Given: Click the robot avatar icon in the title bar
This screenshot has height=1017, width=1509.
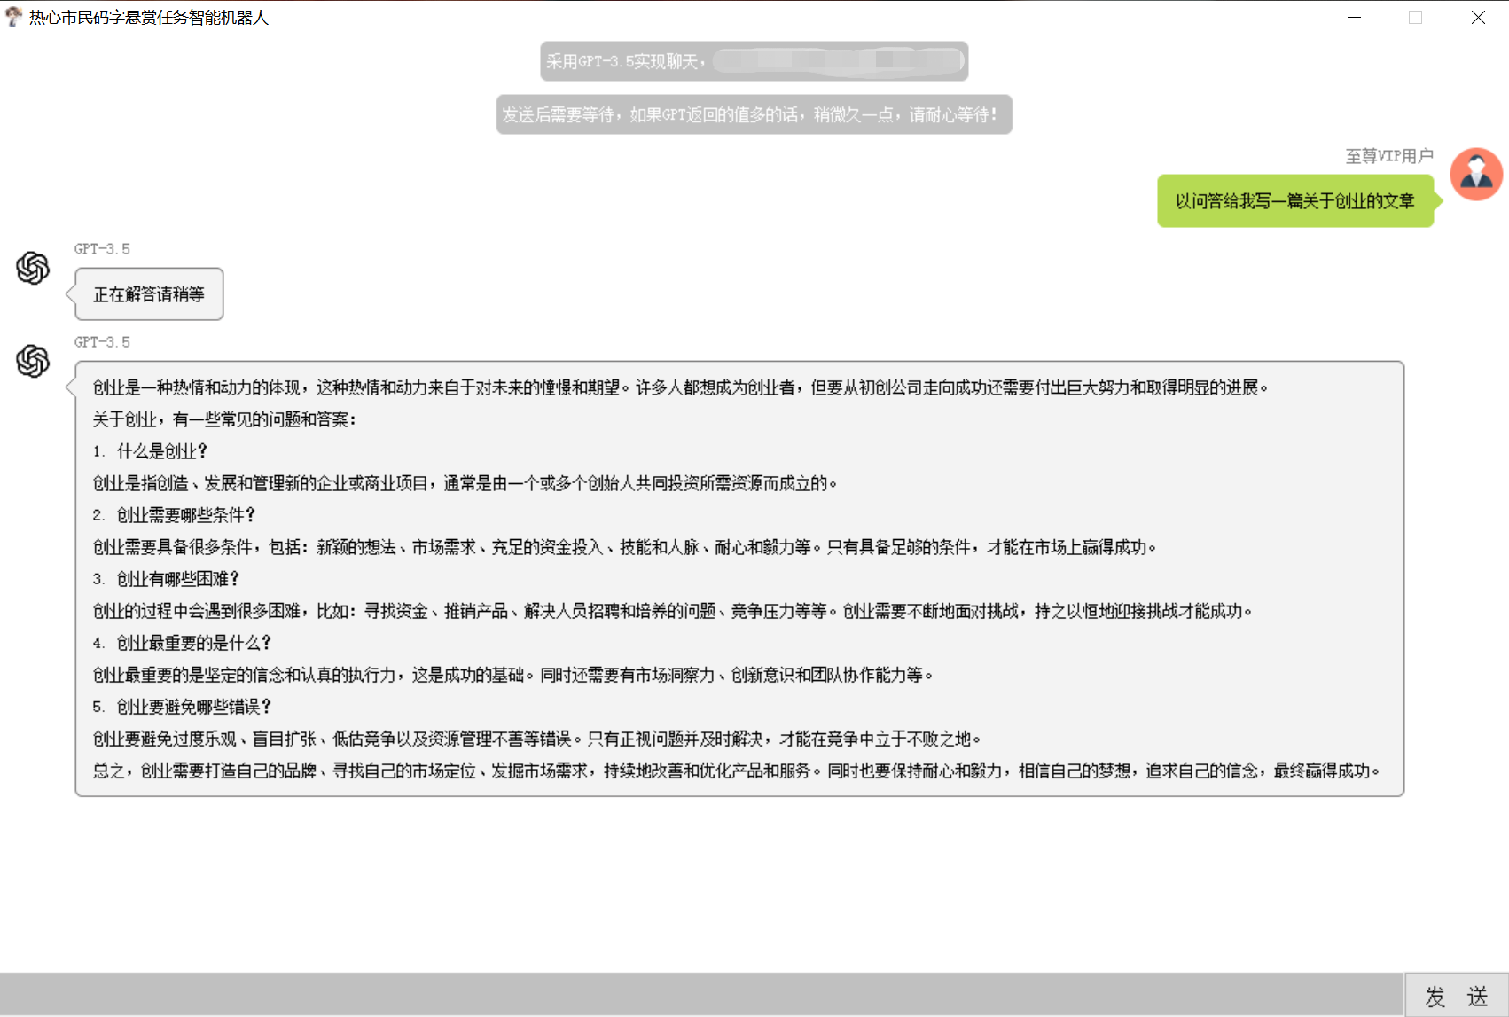Looking at the screenshot, I should point(13,17).
